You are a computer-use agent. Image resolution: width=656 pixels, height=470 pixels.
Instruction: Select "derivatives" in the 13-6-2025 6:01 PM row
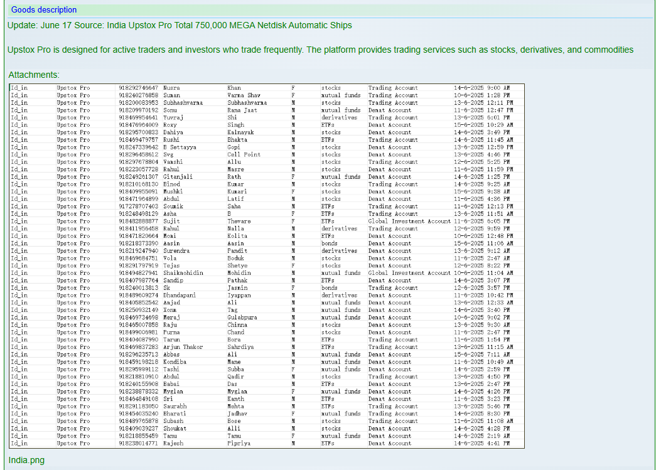[339, 118]
